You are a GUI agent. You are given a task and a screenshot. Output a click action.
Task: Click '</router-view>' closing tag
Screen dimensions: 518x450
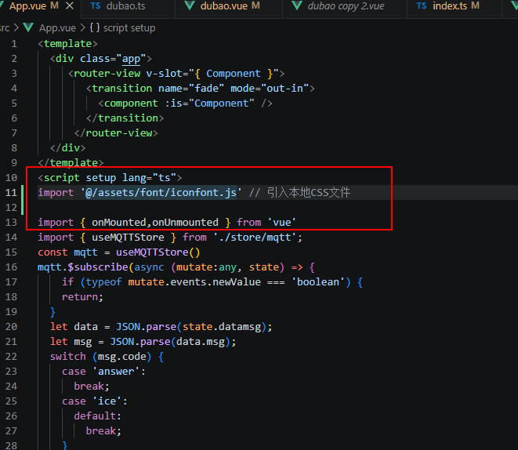tap(116, 133)
